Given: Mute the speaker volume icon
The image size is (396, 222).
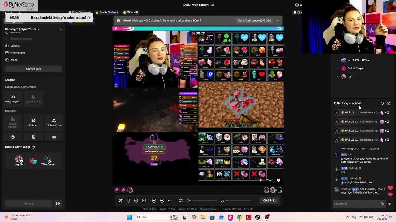Looking at the screenshot, I should coord(188,200).
